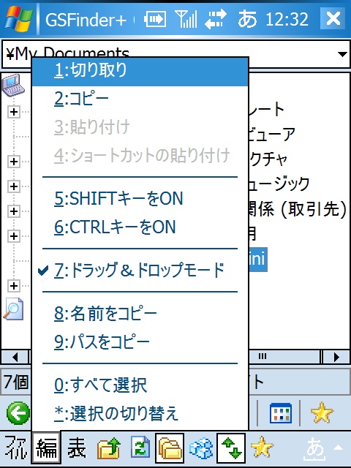Toggle the folder tree view icon

(x=170, y=448)
